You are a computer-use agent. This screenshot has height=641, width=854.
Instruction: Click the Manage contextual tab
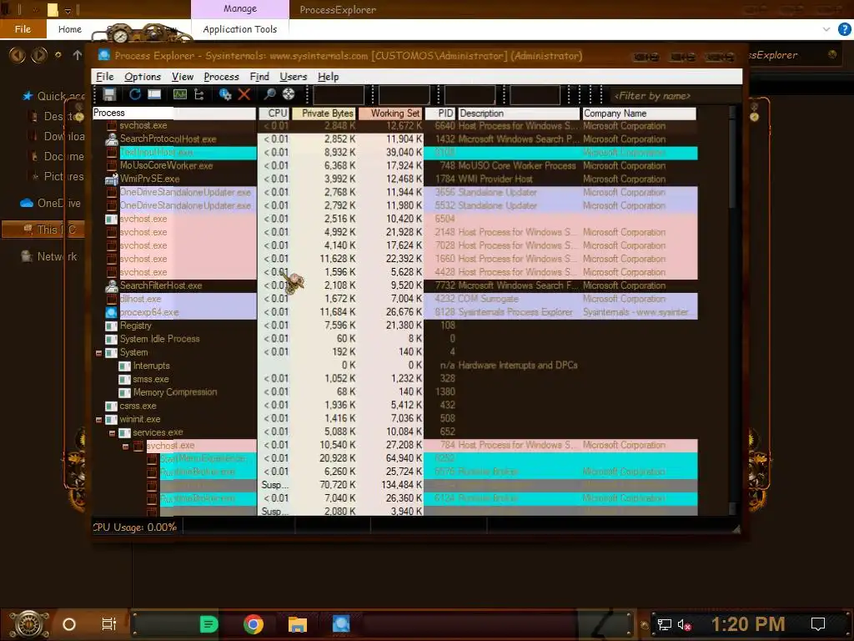coord(239,8)
